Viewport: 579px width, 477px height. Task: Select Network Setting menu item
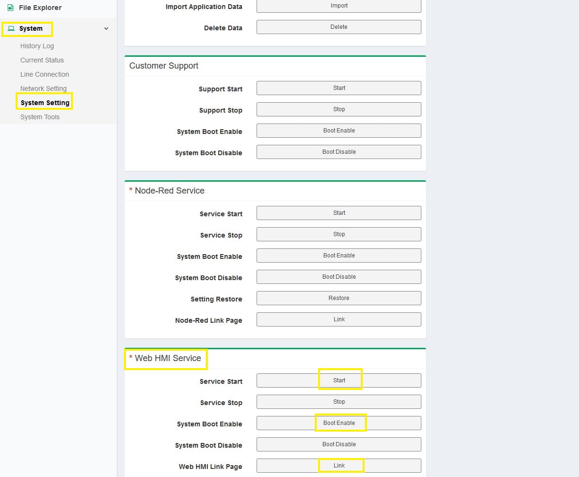click(x=43, y=88)
